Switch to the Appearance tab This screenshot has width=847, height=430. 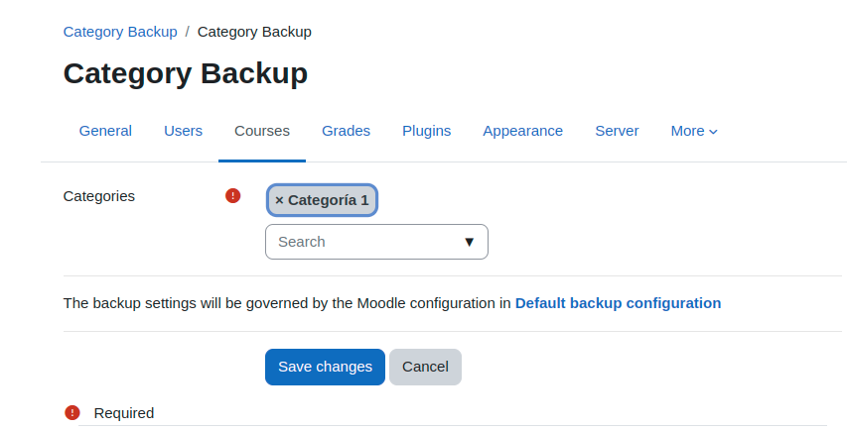point(522,131)
